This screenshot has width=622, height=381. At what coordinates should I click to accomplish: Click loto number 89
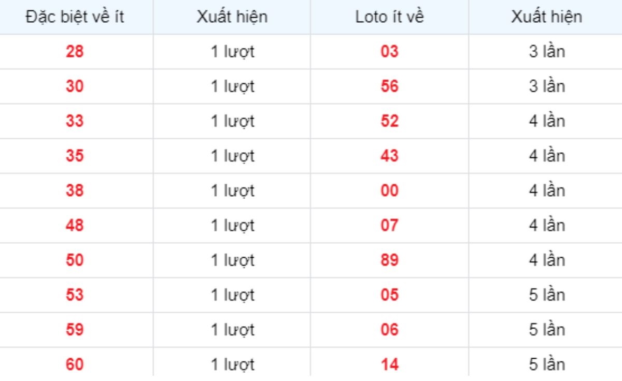(389, 260)
